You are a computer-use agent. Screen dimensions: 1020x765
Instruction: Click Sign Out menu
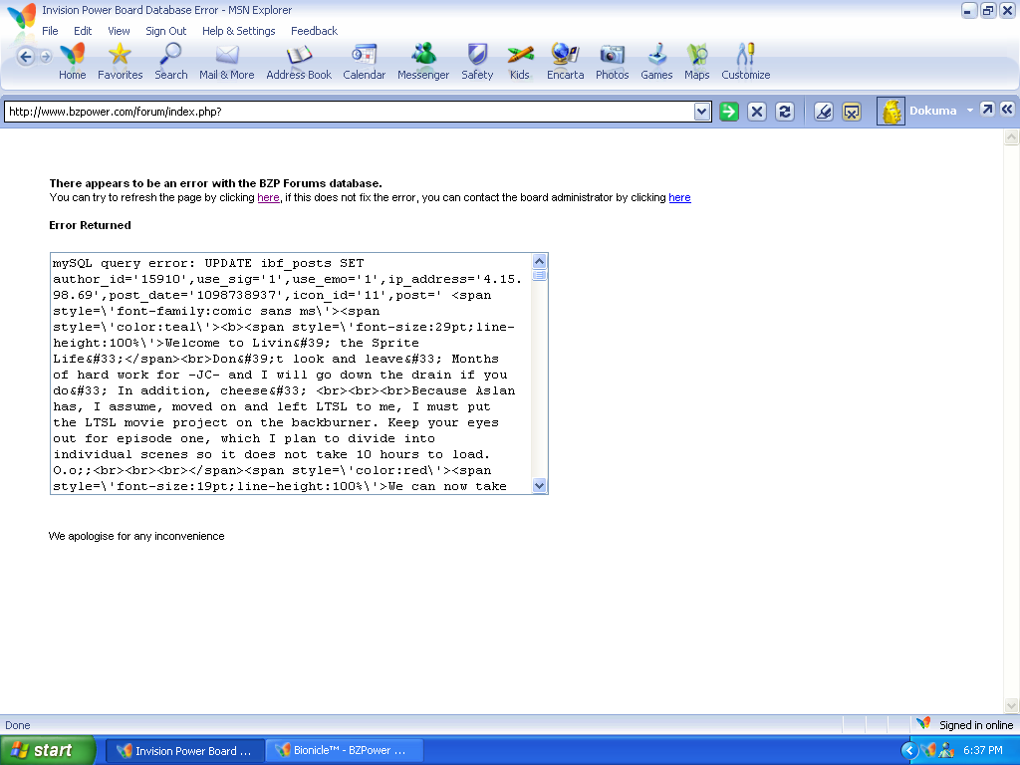166,31
